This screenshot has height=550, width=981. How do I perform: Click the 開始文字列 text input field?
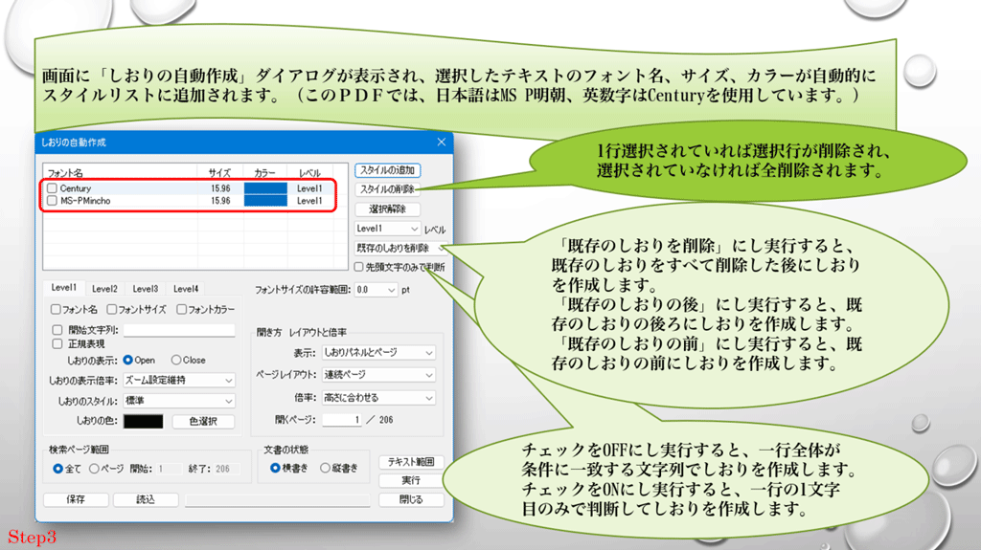(178, 330)
